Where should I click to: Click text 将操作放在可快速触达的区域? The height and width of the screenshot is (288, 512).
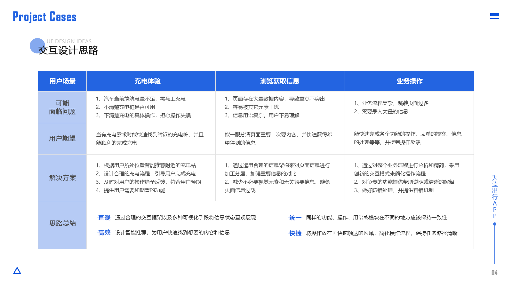[x=340, y=233]
